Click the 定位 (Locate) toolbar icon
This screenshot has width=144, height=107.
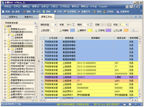[x=34, y=12]
